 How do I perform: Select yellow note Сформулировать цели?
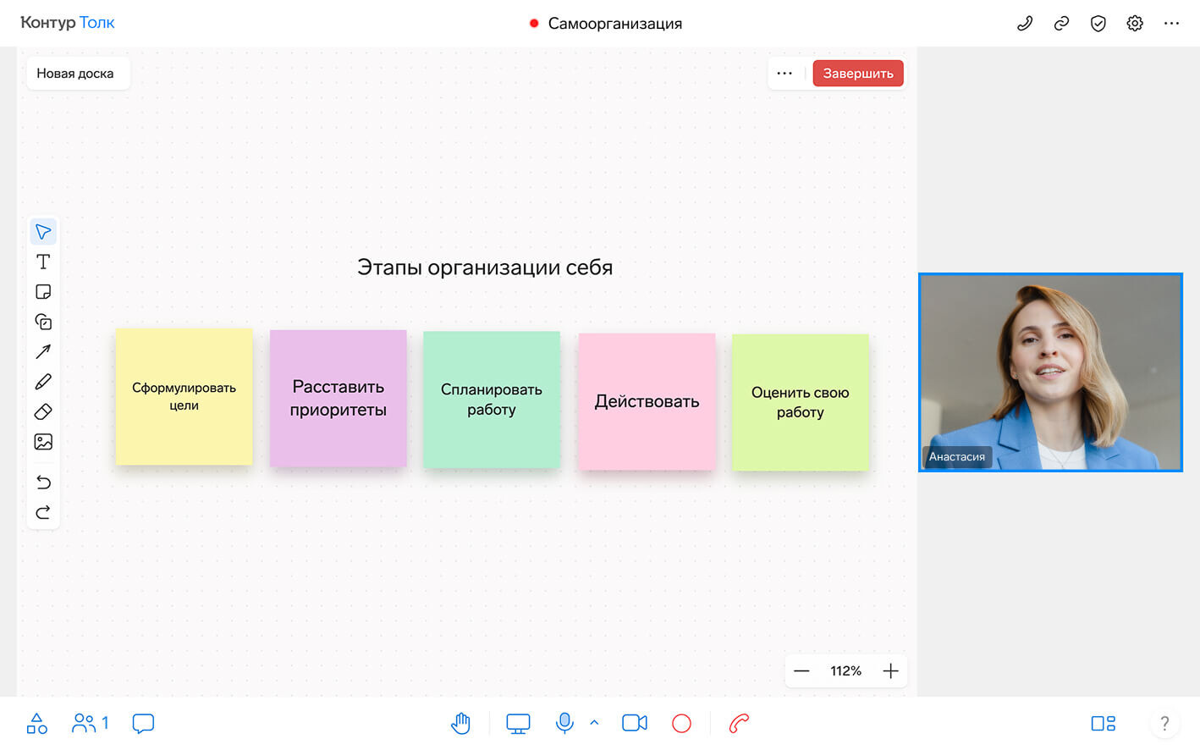tap(184, 396)
